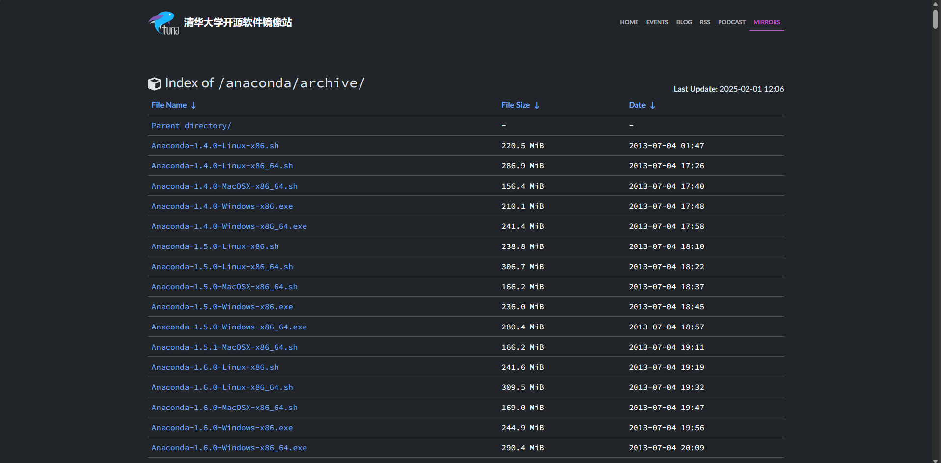Open the PODCAST navigation item
The height and width of the screenshot is (463, 941).
click(x=731, y=22)
